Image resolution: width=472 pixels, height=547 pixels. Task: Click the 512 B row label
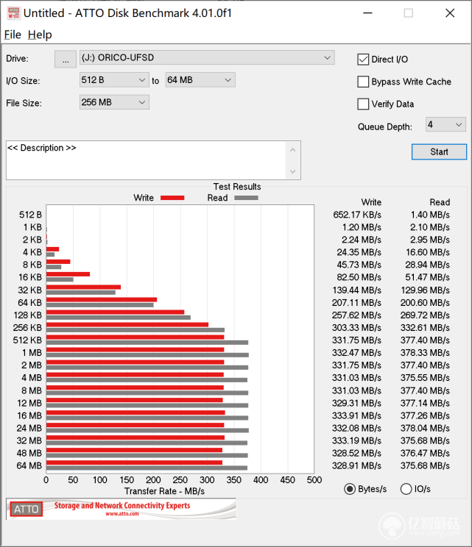point(30,215)
